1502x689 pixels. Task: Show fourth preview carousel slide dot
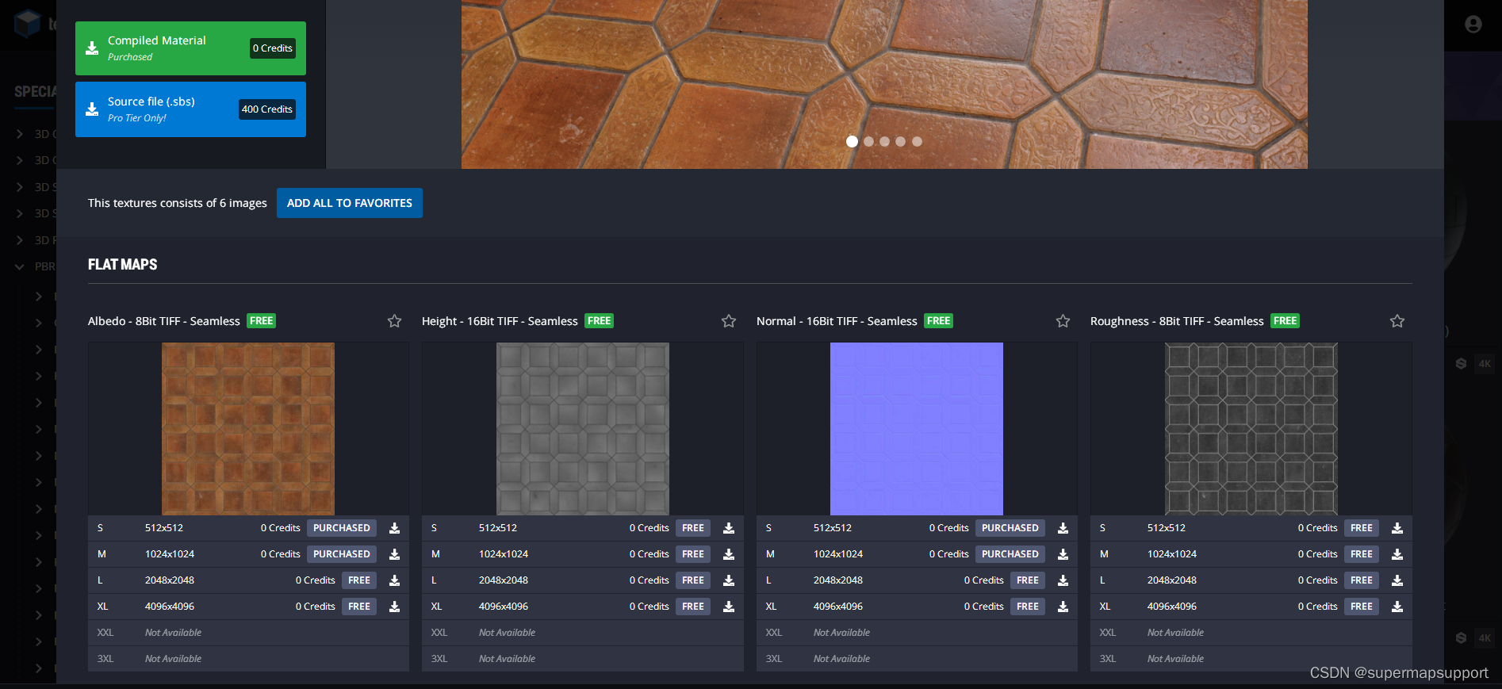(x=900, y=141)
